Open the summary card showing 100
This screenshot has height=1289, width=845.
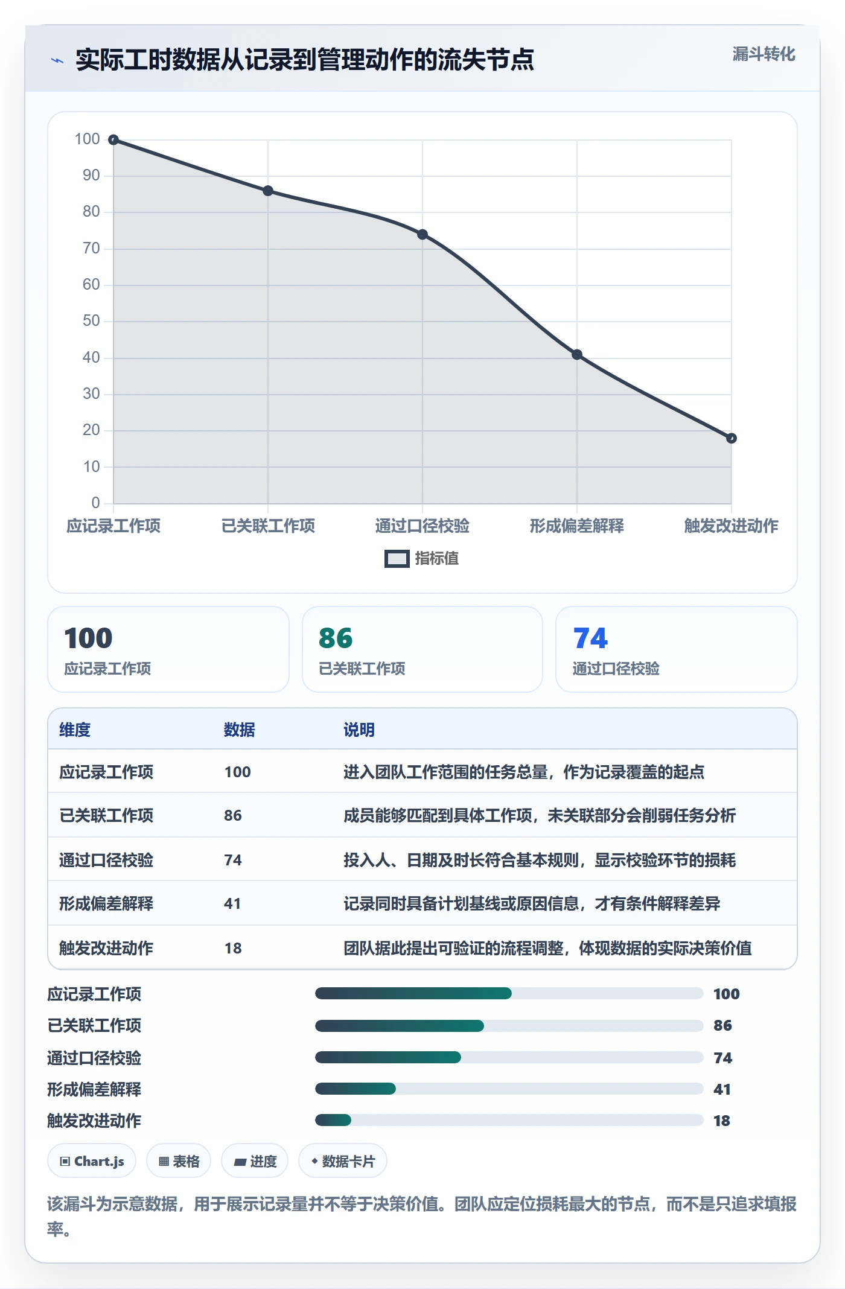pos(168,649)
